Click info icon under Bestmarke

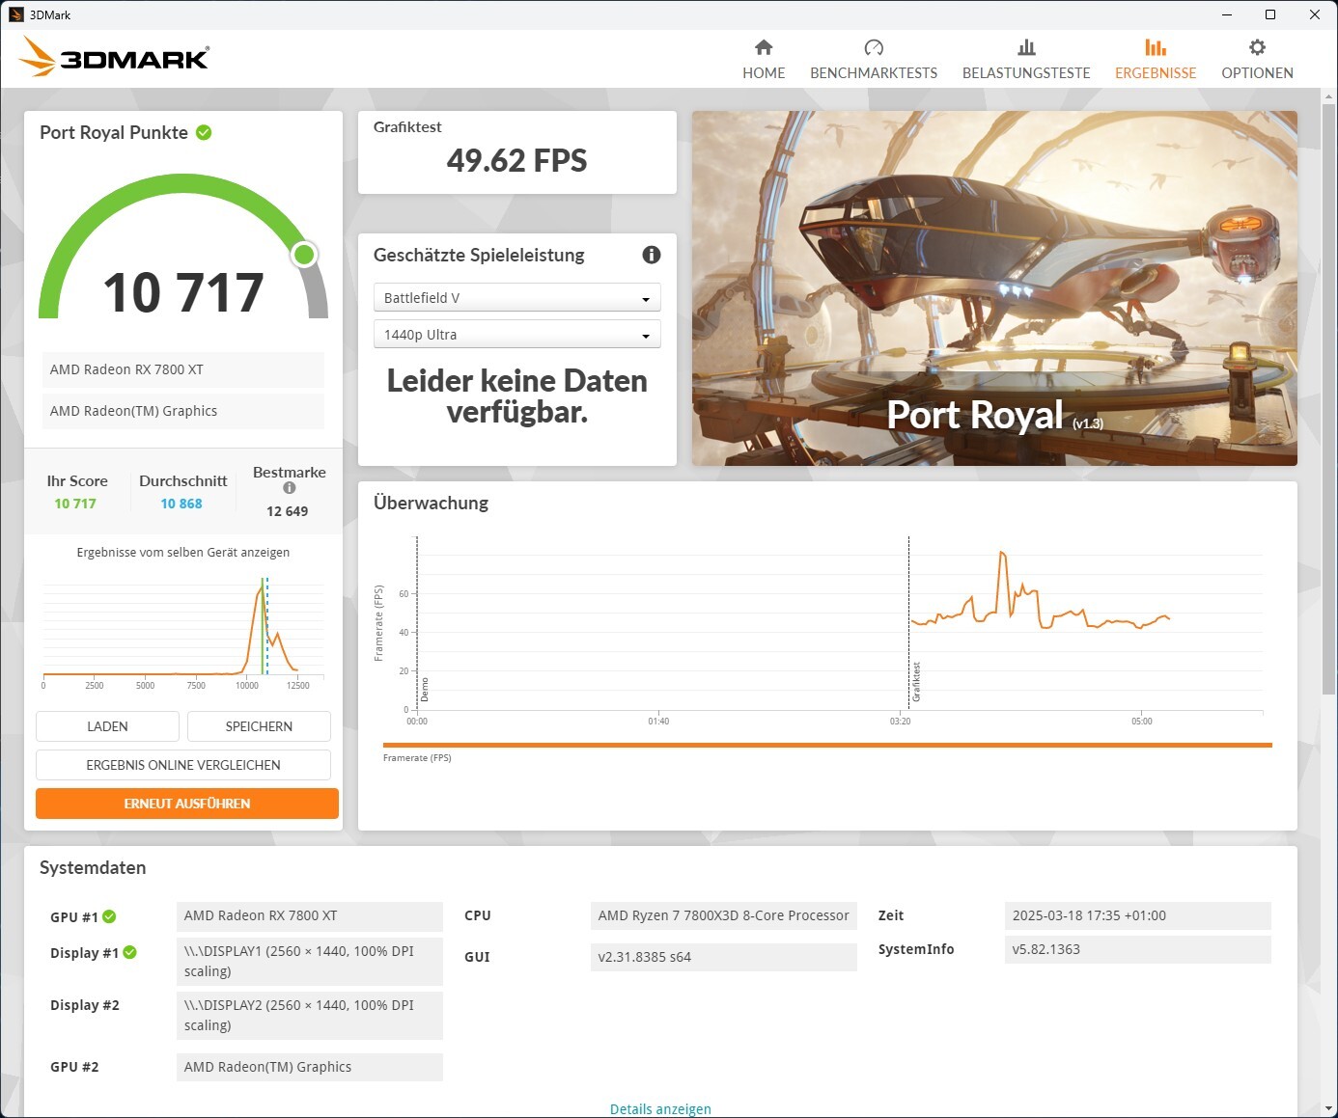[x=289, y=488]
